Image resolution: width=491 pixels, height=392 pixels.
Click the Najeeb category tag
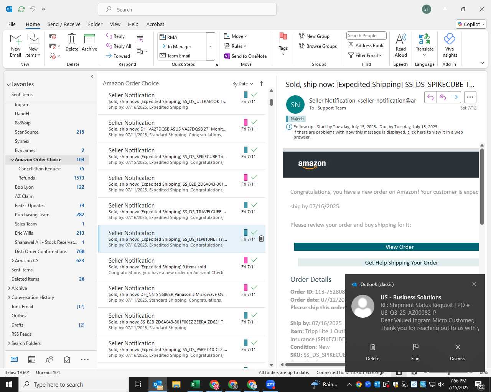click(x=296, y=119)
